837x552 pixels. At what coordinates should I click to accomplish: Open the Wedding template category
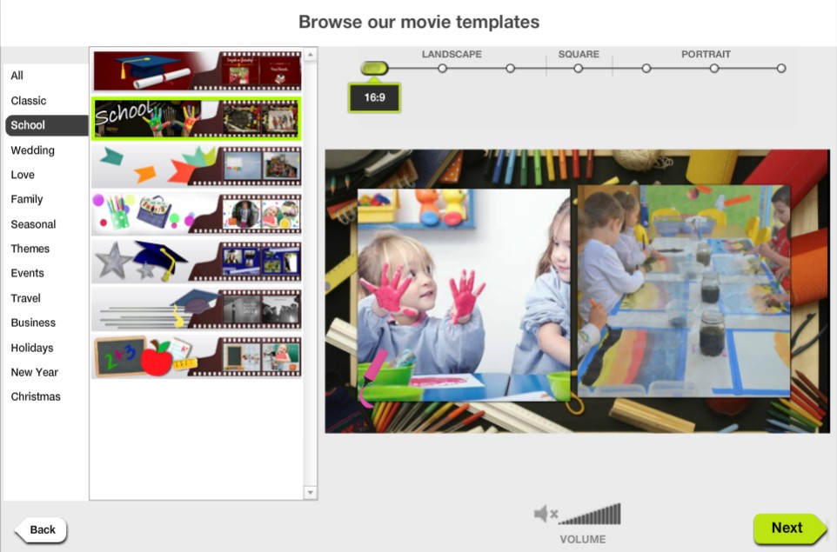[x=33, y=150]
